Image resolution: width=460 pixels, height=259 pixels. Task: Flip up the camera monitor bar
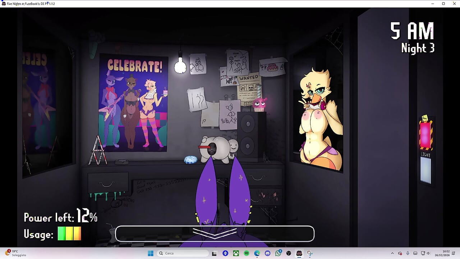215,233
